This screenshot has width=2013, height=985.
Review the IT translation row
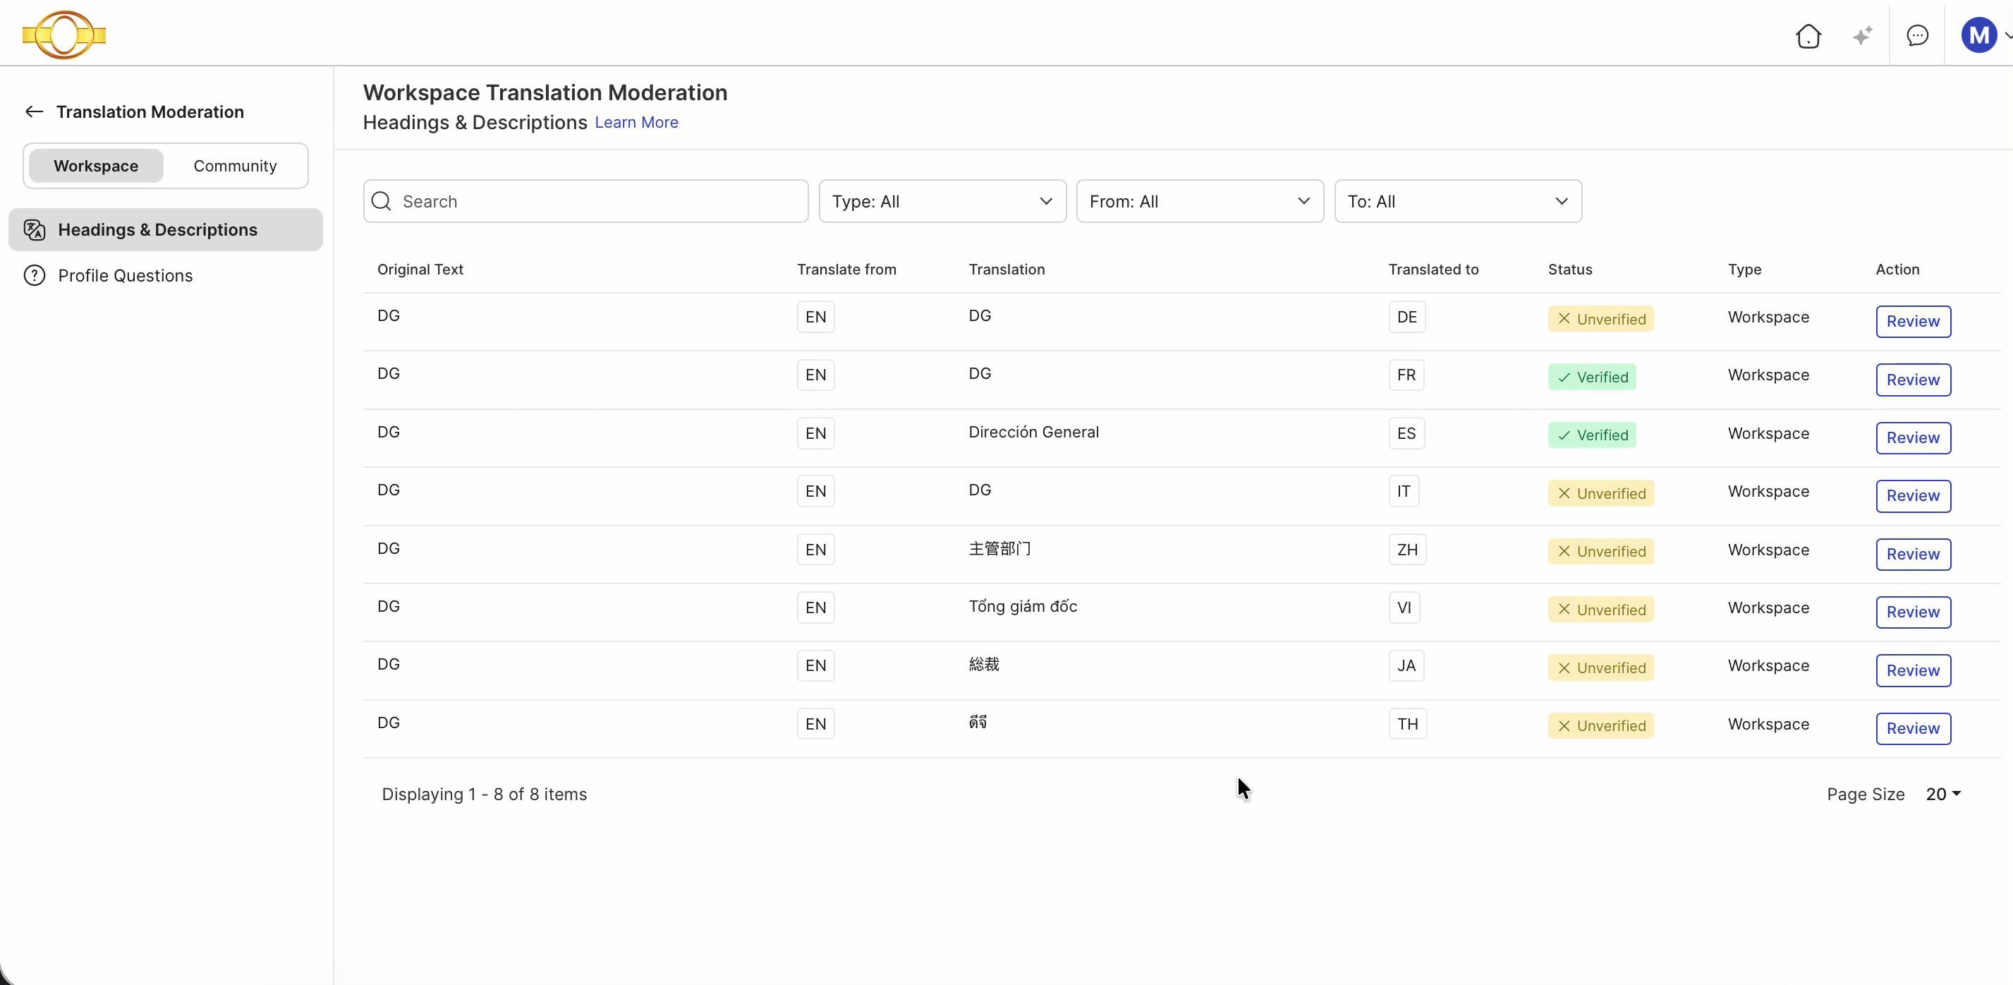(1913, 495)
